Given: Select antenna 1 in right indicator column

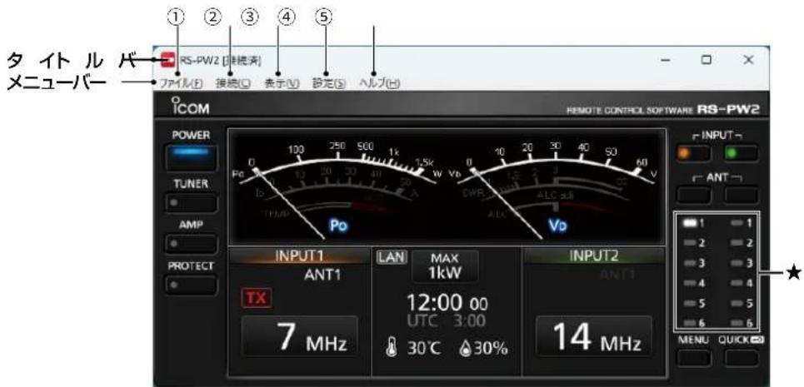Looking at the screenshot, I should 740,223.
